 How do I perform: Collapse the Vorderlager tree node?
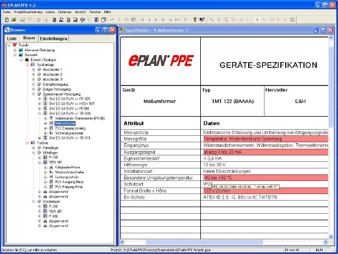coord(33,202)
